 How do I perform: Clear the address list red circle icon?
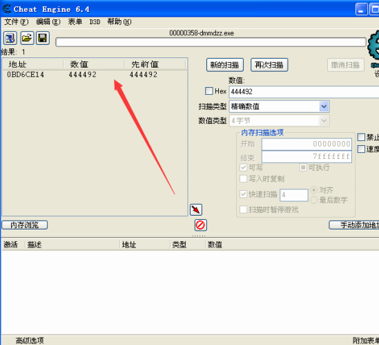201,225
